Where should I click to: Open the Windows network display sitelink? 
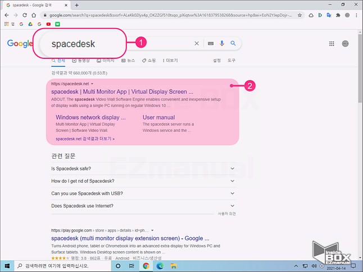pyautogui.click(x=90, y=117)
